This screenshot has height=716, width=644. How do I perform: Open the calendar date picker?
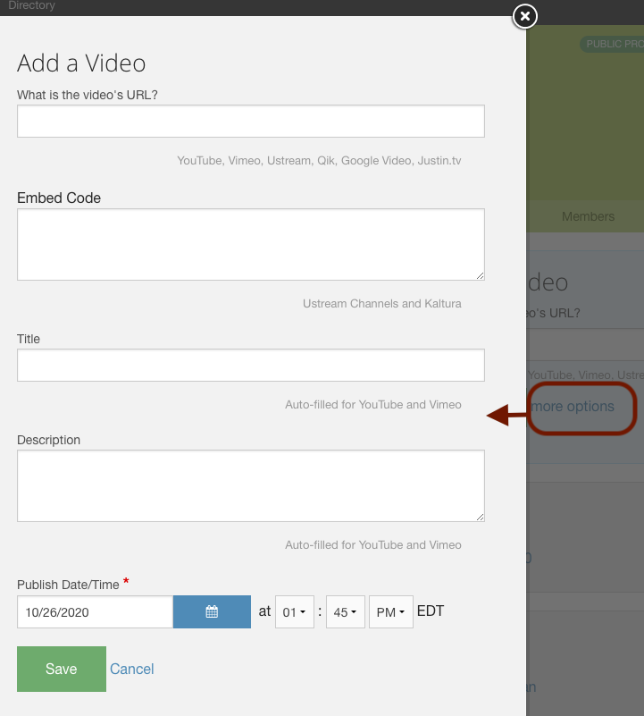coord(212,612)
